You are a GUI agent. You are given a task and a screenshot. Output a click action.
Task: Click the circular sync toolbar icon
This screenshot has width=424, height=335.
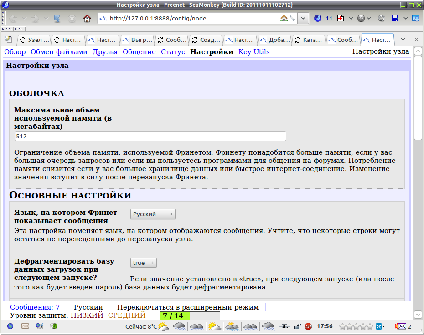point(382,18)
